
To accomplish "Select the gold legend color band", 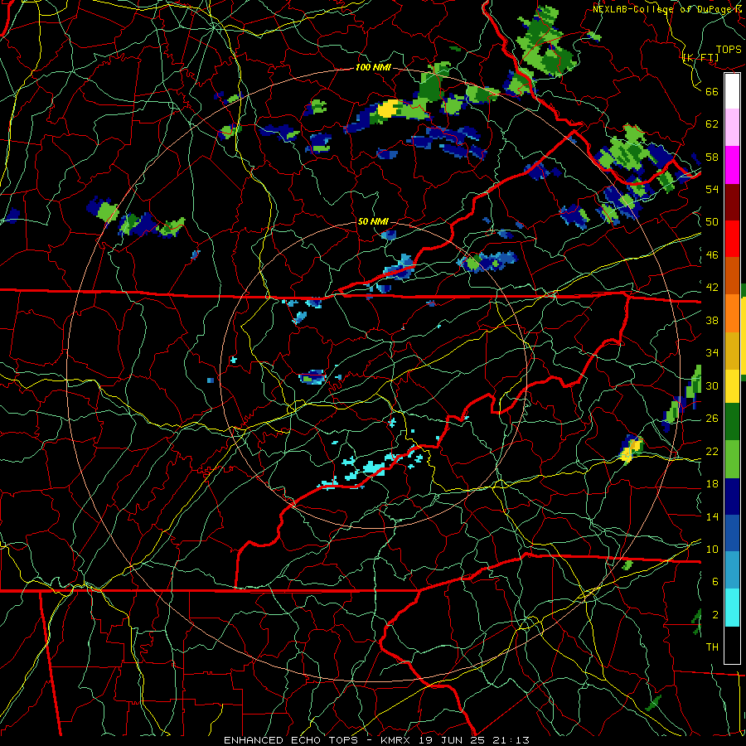I will pos(732,351).
